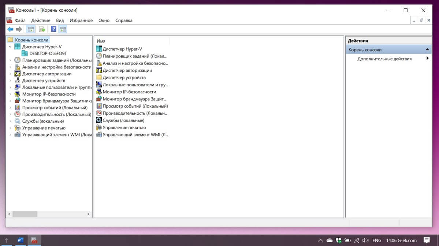Click the firewall monitor icon in tree
The width and height of the screenshot is (439, 246).
point(17,101)
